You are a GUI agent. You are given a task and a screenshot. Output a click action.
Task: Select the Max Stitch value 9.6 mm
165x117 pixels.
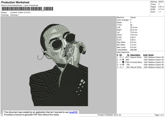(x=133, y=42)
